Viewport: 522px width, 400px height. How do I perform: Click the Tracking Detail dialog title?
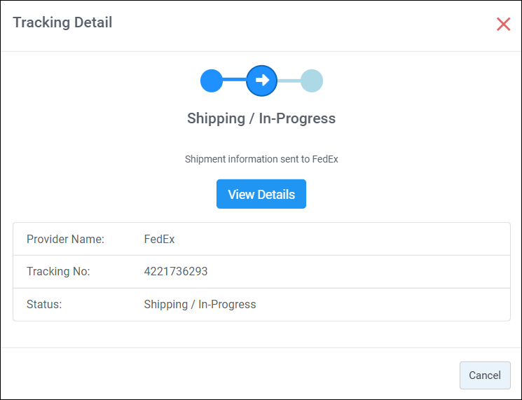pos(62,22)
